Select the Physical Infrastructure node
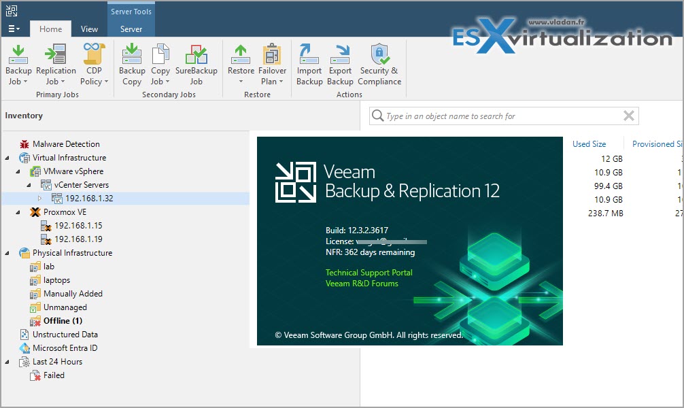 click(x=73, y=253)
